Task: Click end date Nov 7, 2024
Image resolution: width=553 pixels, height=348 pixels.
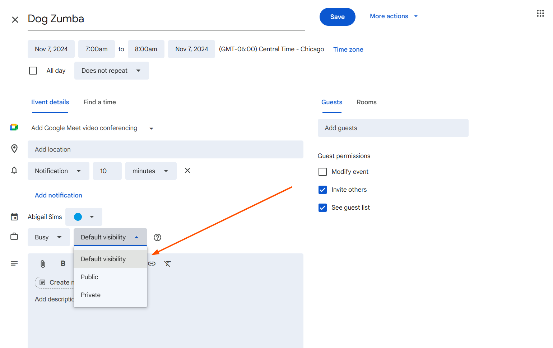Action: coord(192,49)
